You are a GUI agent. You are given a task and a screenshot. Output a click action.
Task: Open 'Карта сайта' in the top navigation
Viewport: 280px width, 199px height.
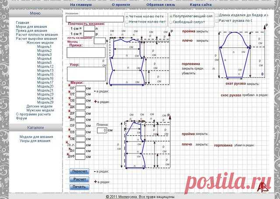pyautogui.click(x=201, y=5)
